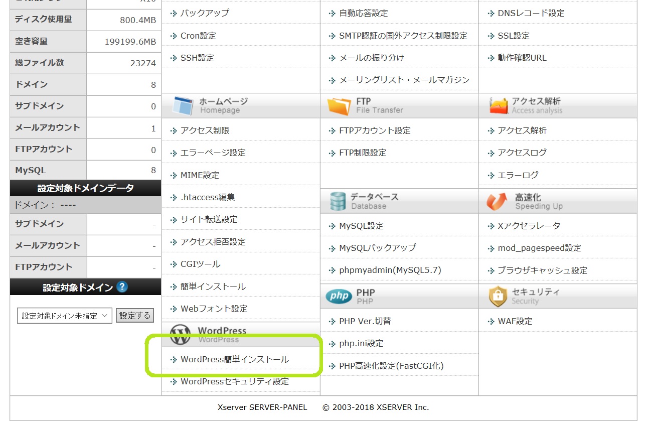
Task: Open SSL設定 link
Action: [x=513, y=36]
